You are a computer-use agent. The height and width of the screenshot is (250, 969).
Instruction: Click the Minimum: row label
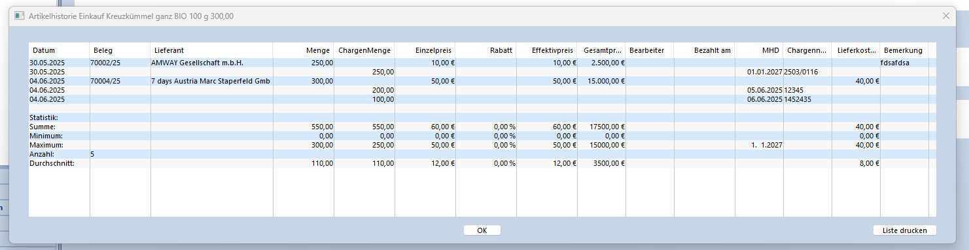coord(45,136)
